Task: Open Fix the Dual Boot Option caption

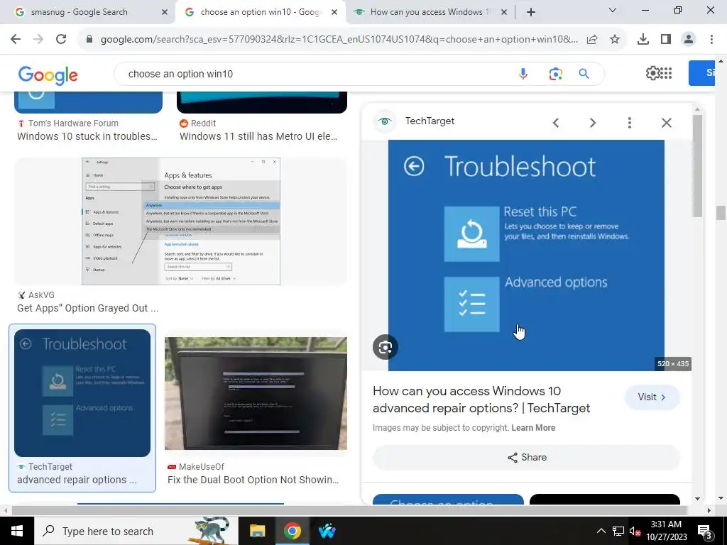Action: click(x=253, y=480)
